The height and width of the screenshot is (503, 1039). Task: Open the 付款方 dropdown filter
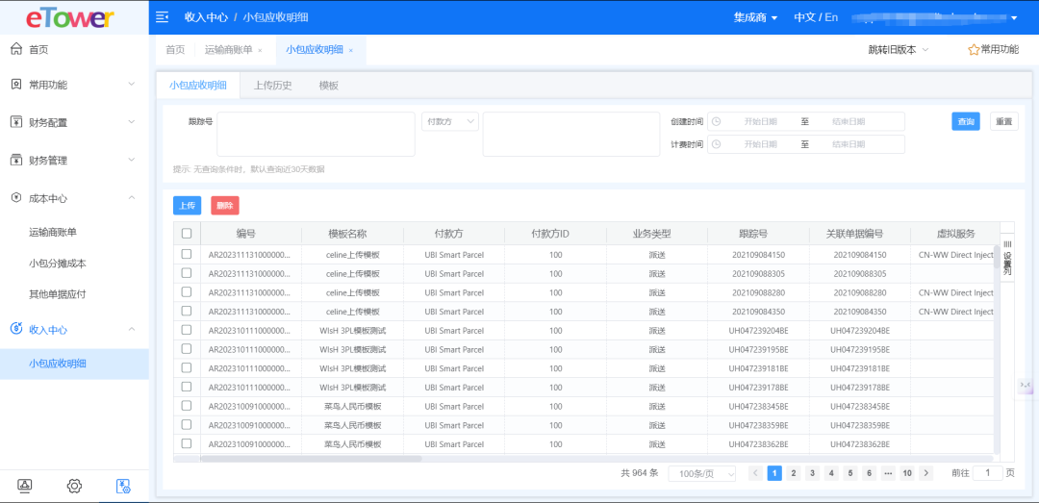[449, 121]
